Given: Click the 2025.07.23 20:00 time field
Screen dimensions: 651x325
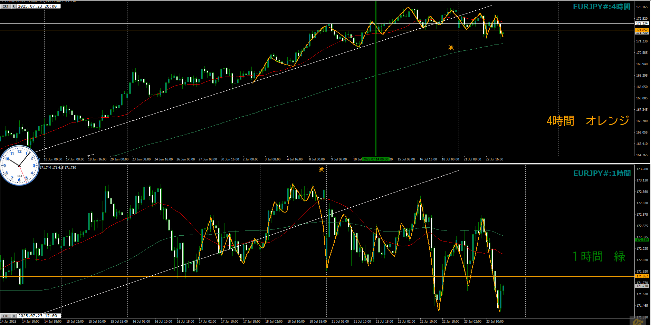Looking at the screenshot, I should 38,6.
